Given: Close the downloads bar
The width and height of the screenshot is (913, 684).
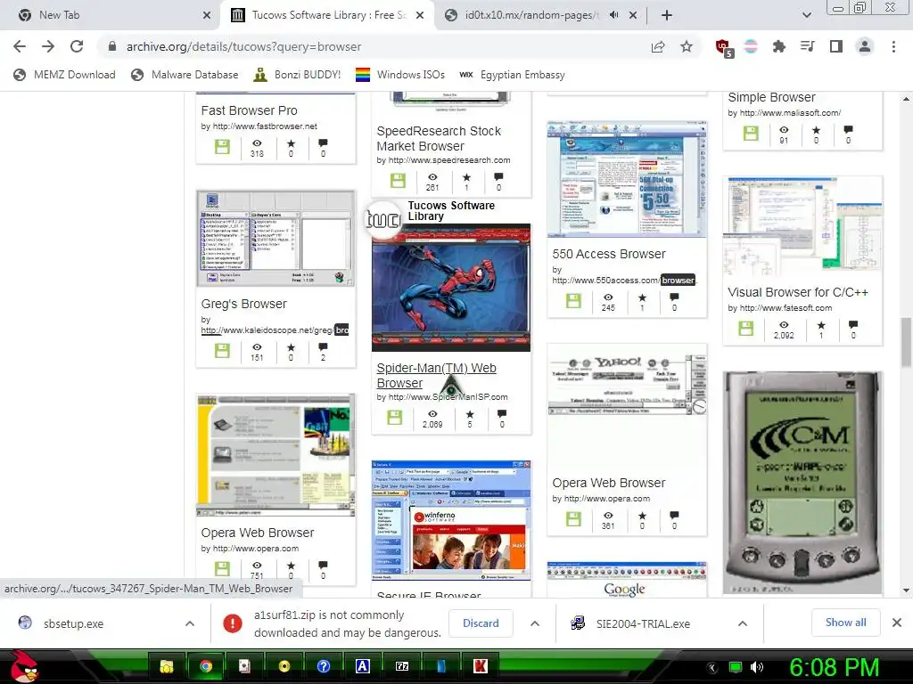Looking at the screenshot, I should click(x=897, y=623).
